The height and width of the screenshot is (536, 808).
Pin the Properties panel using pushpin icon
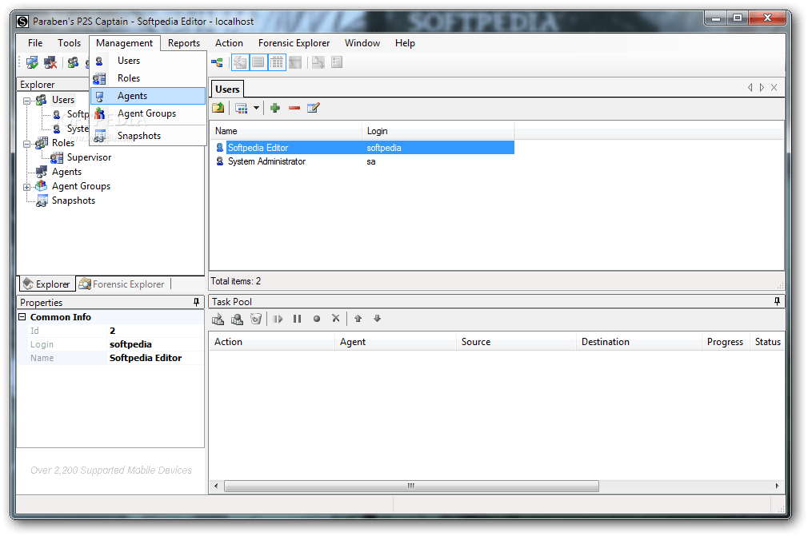(196, 303)
